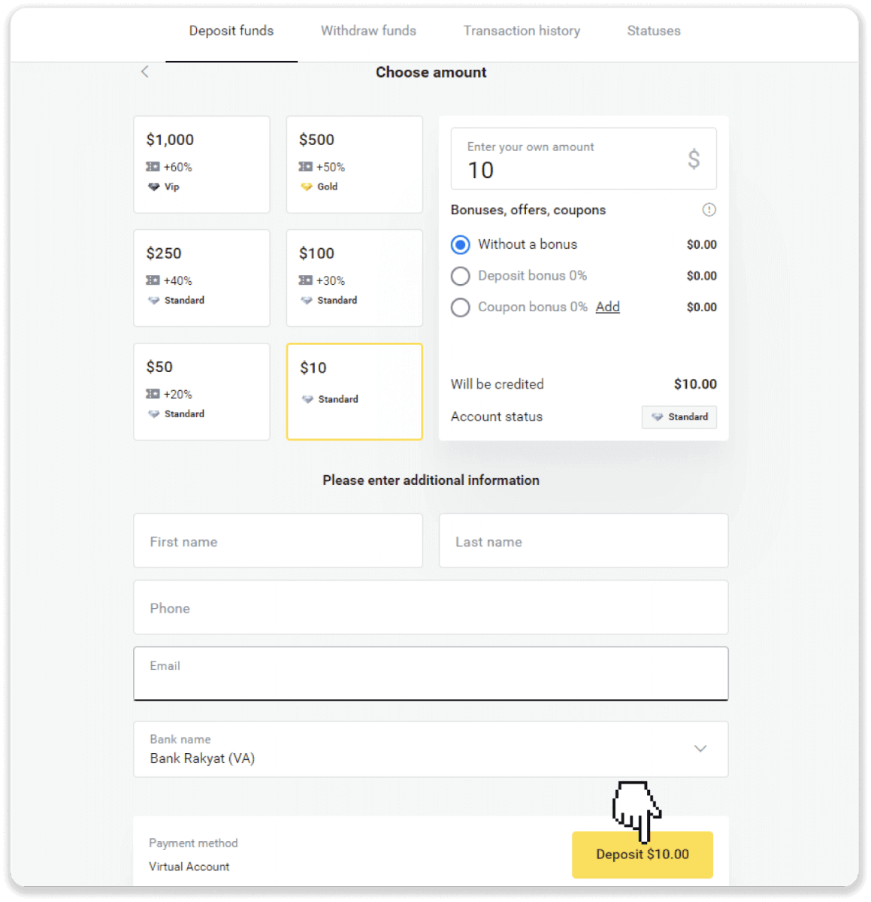
Task: Focus the Email input field
Action: point(431,674)
